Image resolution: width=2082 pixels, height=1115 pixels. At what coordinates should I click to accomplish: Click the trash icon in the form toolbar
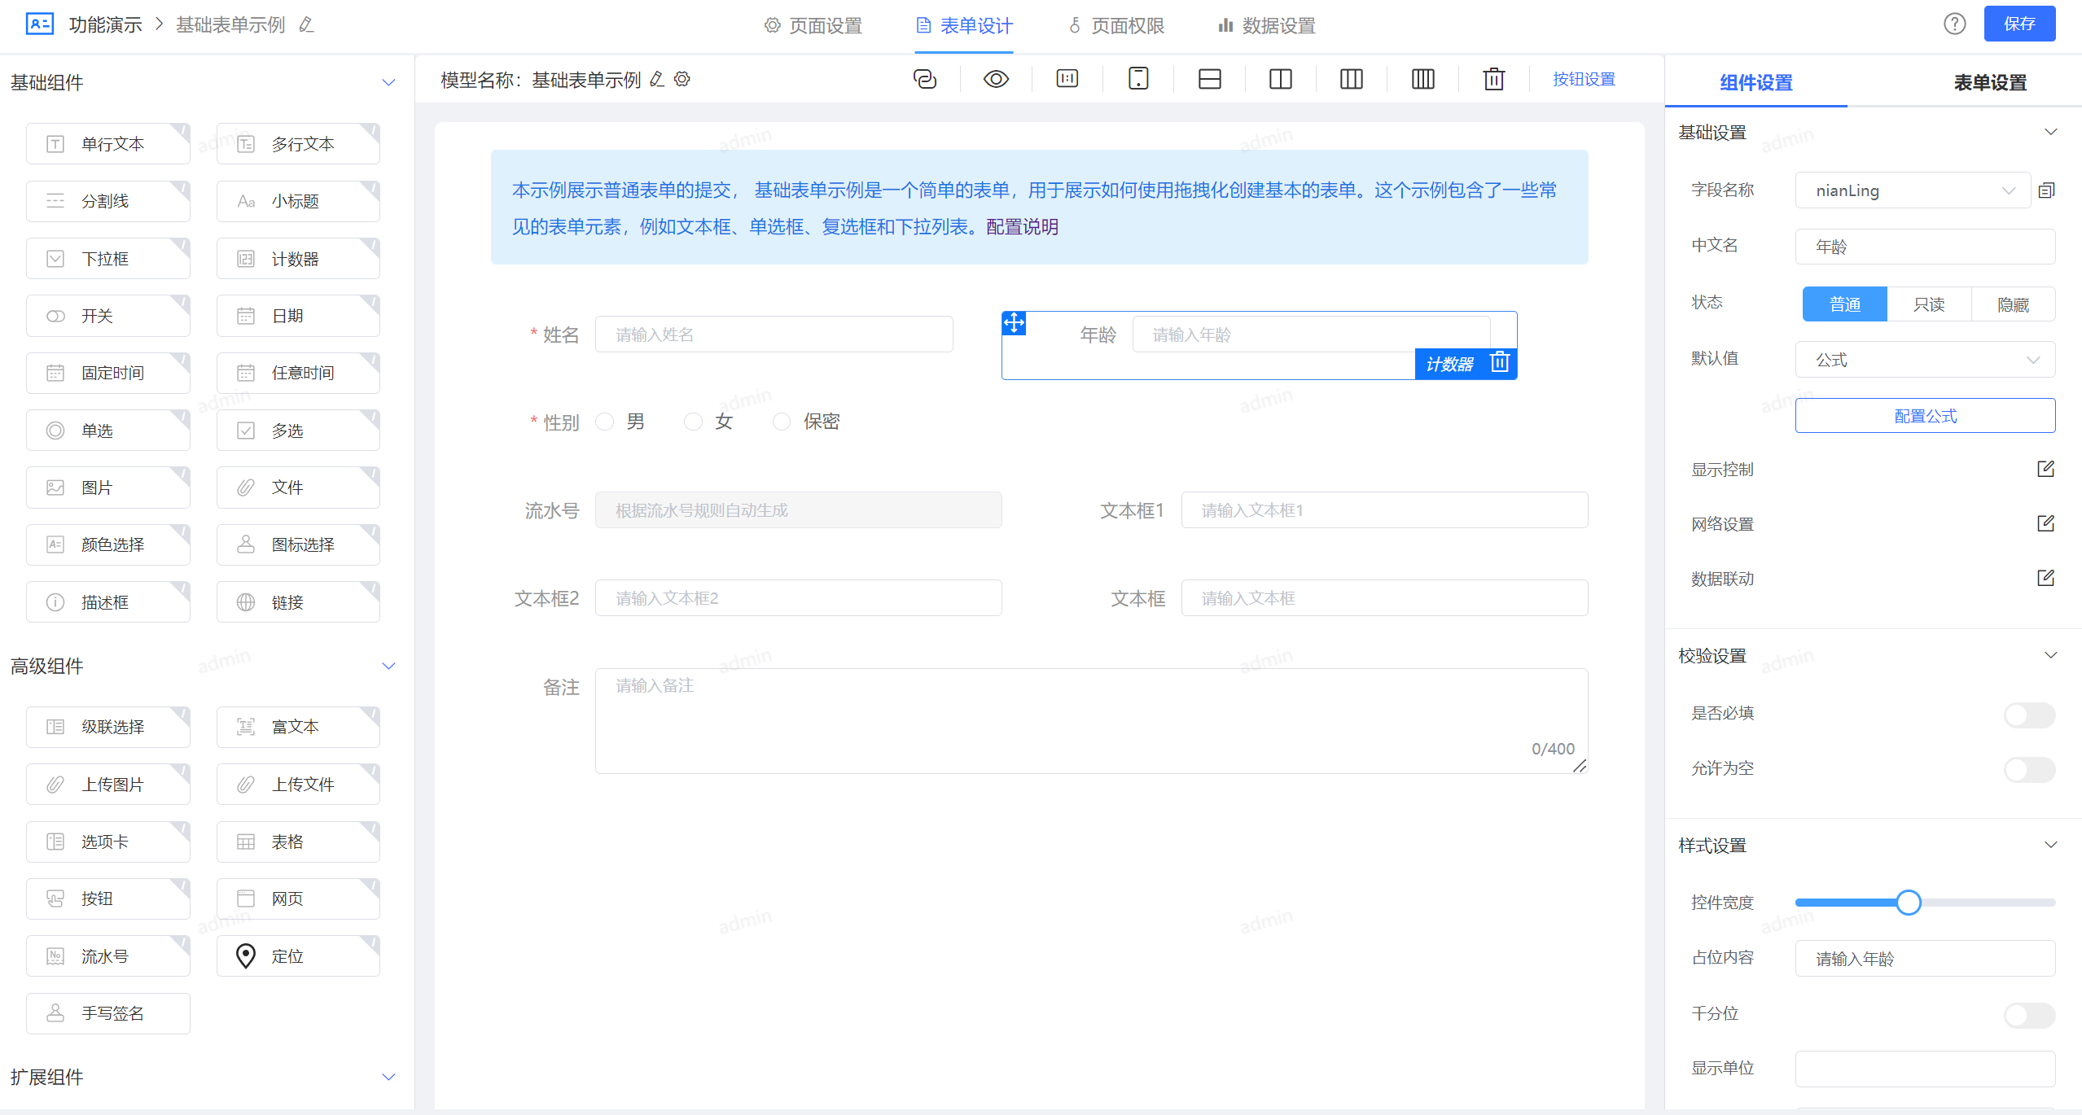coord(1493,79)
